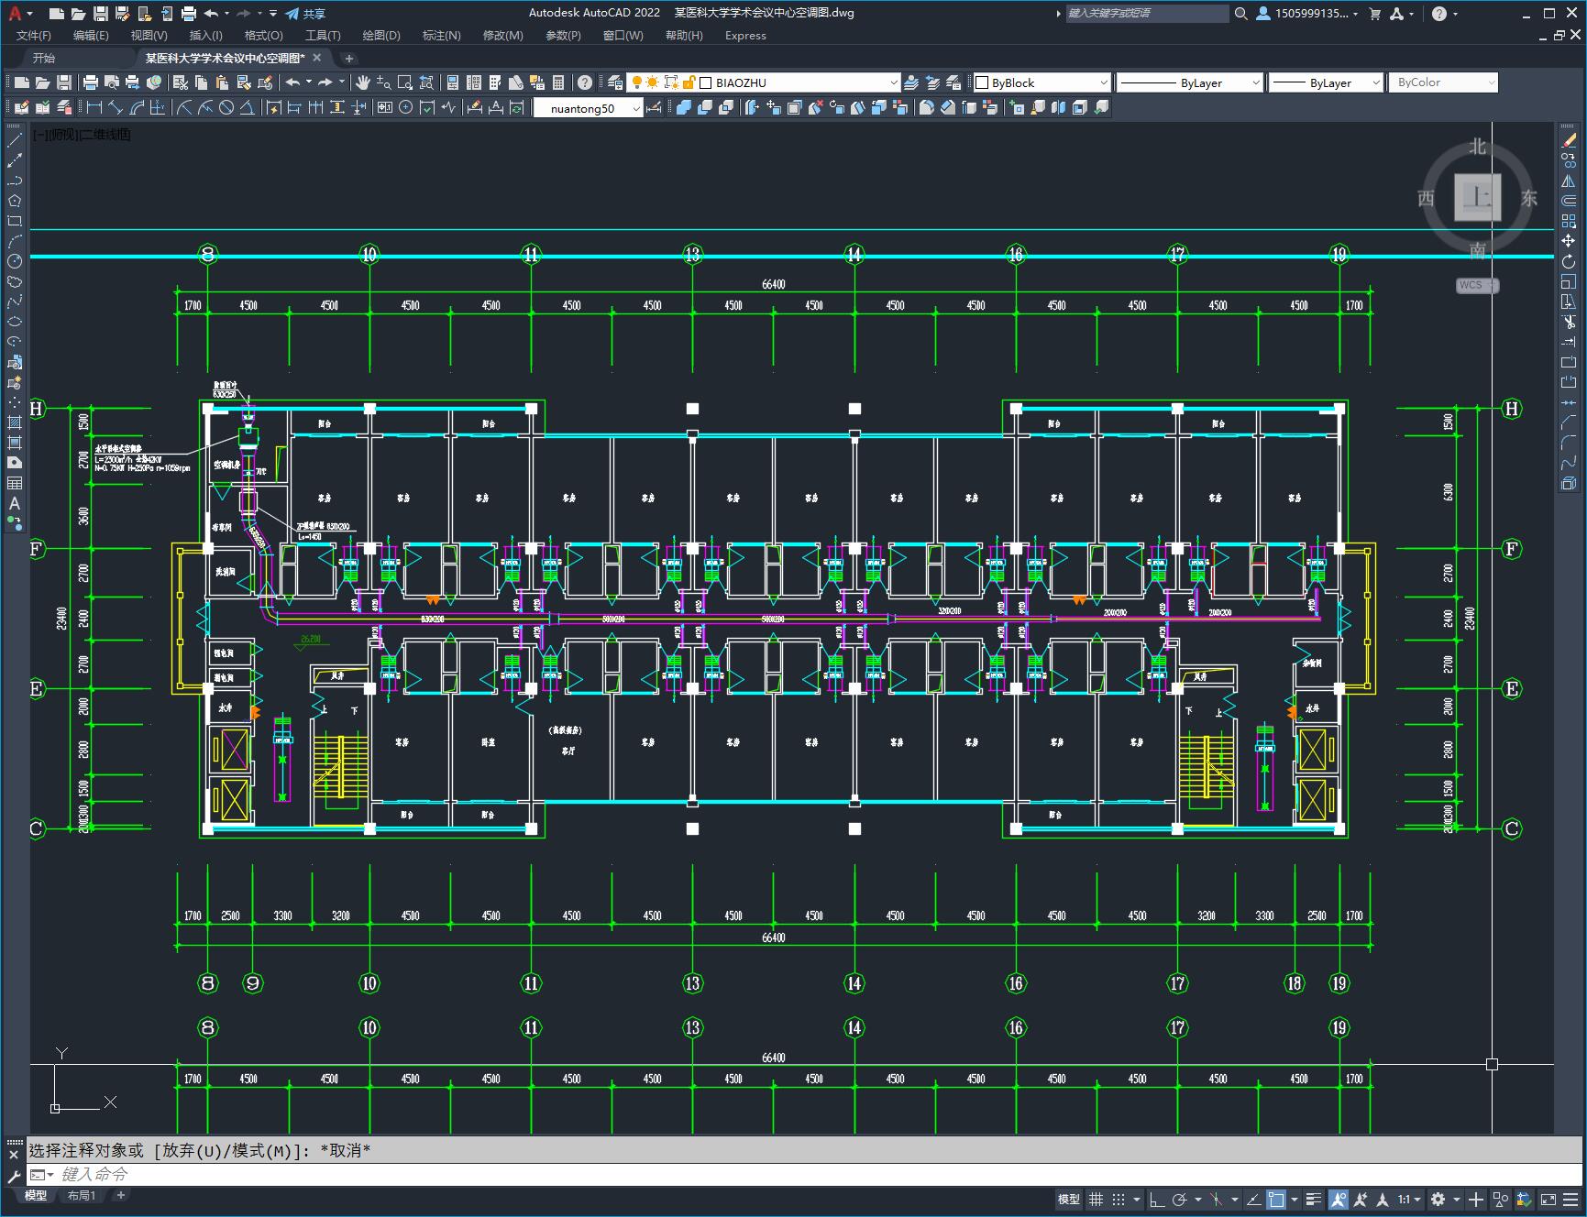Select the Table tool in draw toolbar
This screenshot has width=1587, height=1217.
[15, 483]
